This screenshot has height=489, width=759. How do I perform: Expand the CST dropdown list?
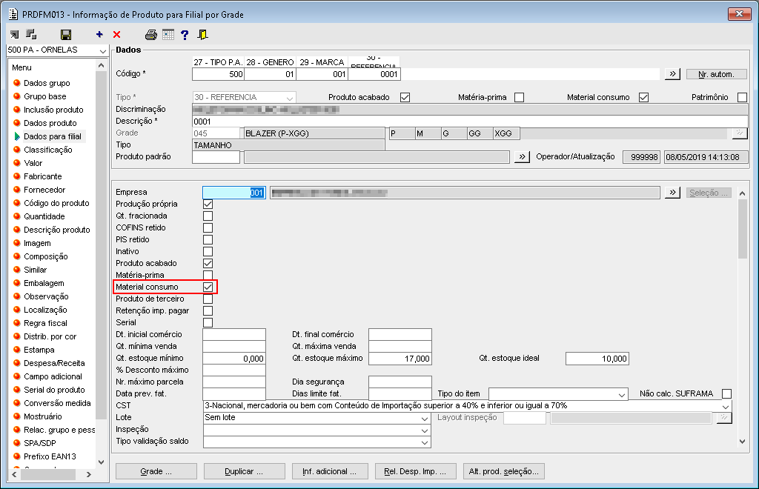coord(726,406)
